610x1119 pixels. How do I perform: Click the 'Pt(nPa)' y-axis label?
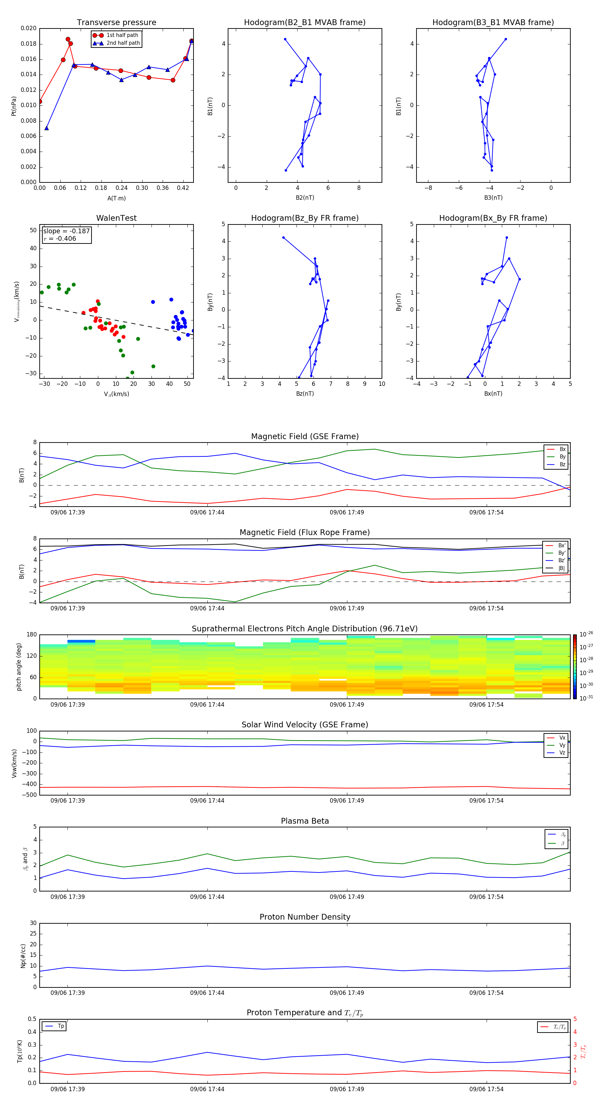pos(14,106)
